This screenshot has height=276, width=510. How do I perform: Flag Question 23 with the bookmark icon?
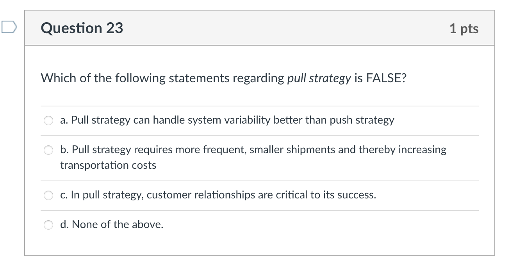click(9, 28)
